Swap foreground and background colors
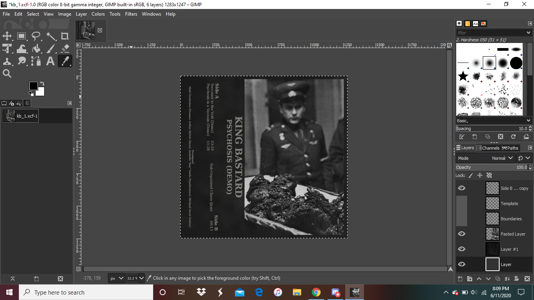534x300 pixels. pyautogui.click(x=42, y=84)
